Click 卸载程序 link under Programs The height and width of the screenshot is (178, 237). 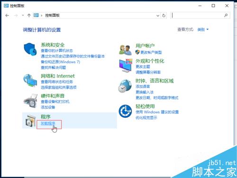(48, 123)
